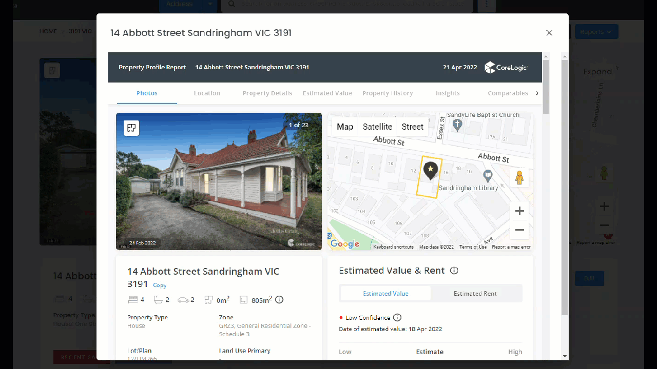Open the Property Details tab
Viewport: 657px width, 369px height.
267,93
